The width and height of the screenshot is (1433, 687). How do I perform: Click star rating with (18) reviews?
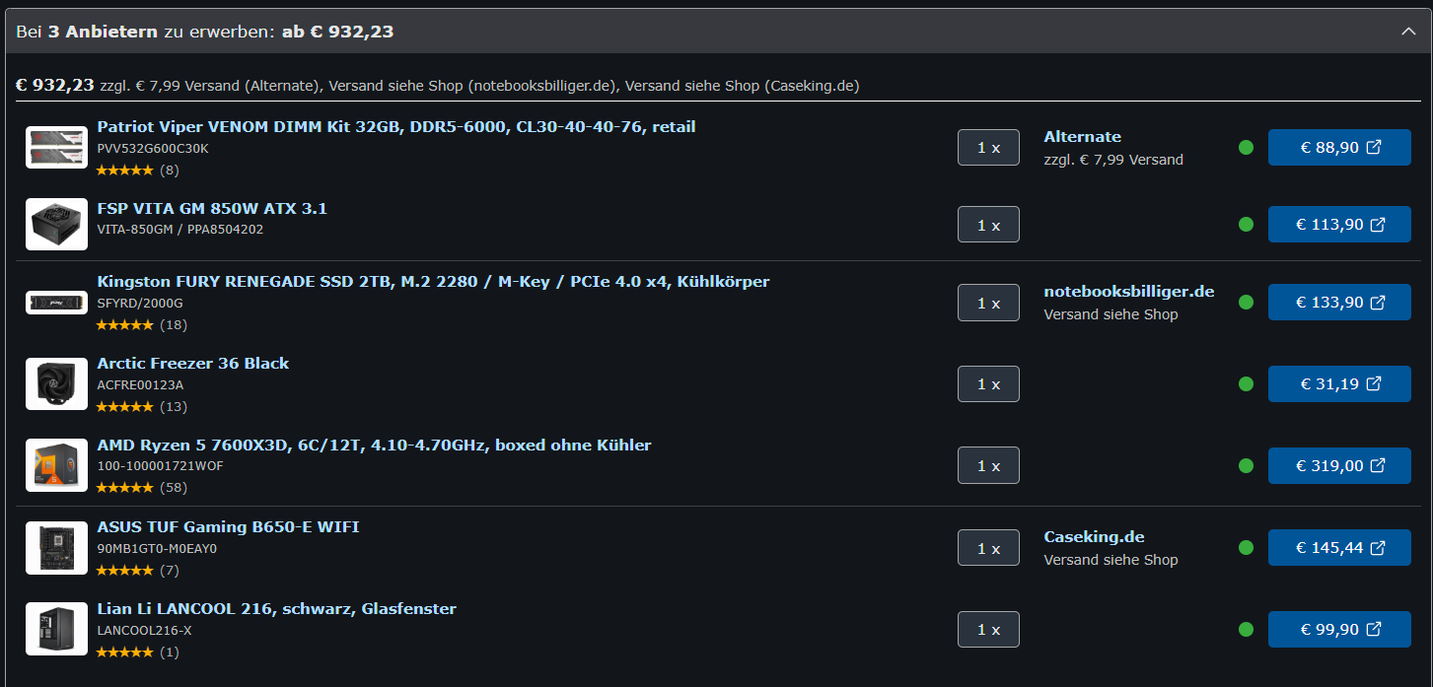click(141, 324)
